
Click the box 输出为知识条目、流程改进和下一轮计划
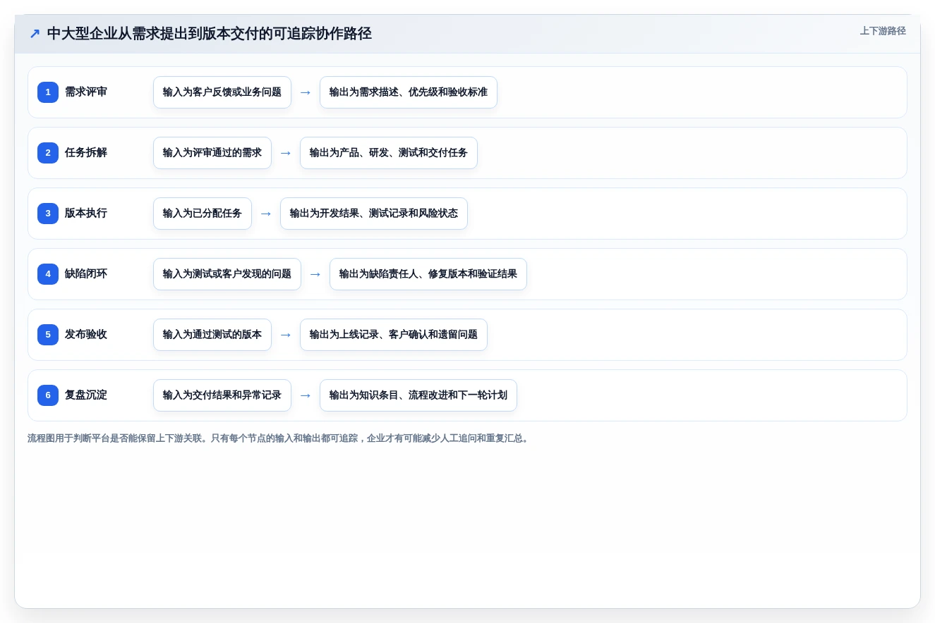point(418,395)
